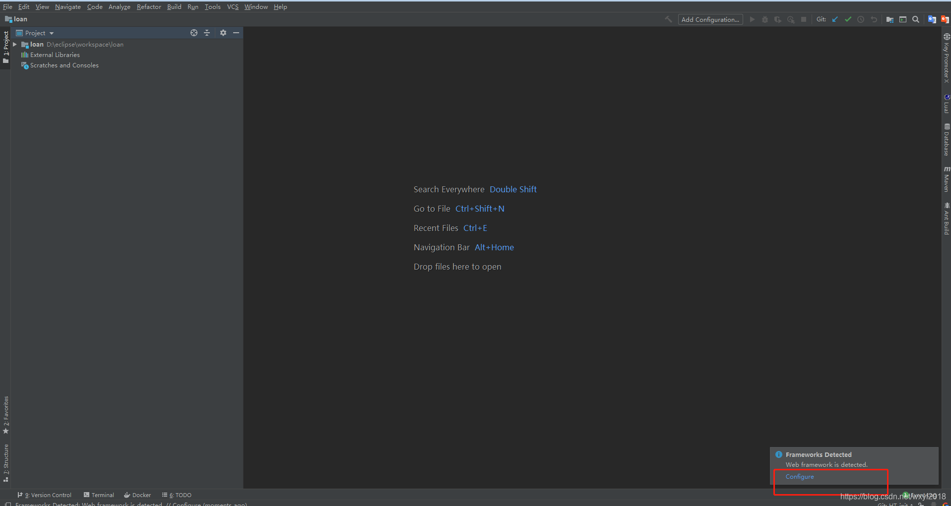Open the Terminal tool window
This screenshot has width=951, height=506.
[99, 495]
